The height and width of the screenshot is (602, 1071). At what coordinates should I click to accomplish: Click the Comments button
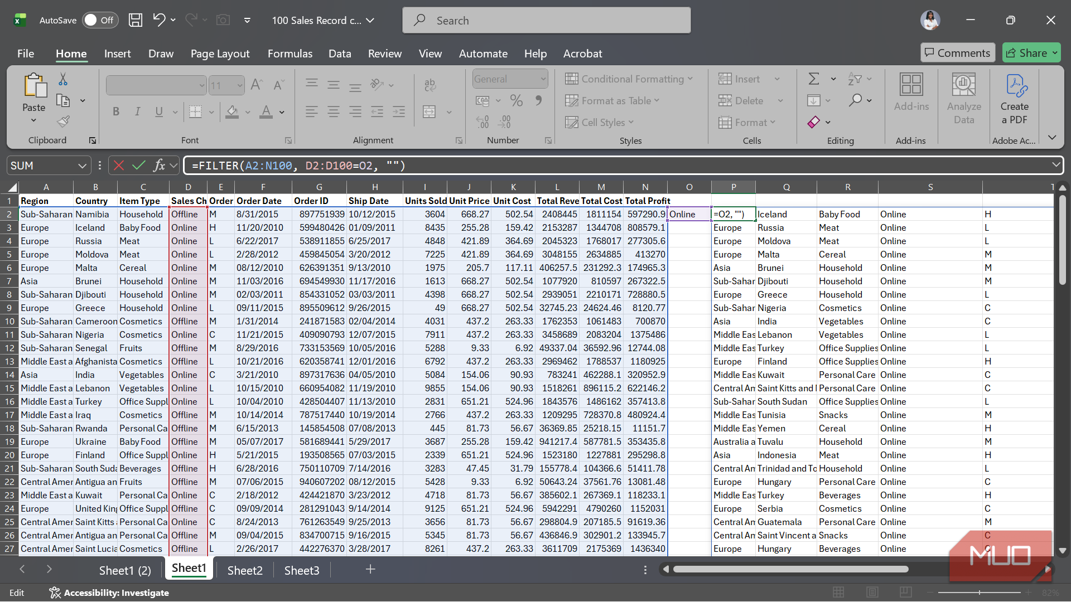tap(958, 52)
